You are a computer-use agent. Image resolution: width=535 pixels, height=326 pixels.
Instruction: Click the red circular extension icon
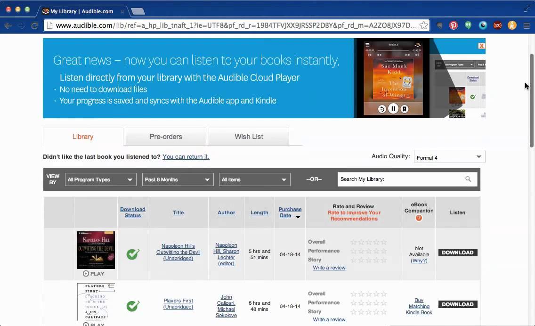[x=497, y=25]
